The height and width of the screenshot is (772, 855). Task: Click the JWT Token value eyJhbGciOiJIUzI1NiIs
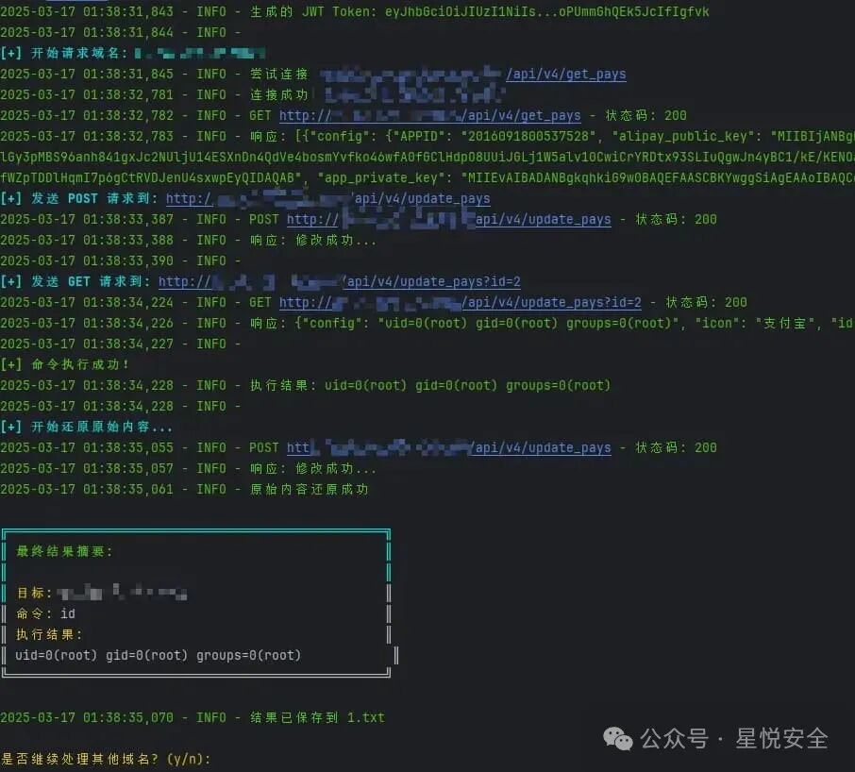tap(547, 11)
